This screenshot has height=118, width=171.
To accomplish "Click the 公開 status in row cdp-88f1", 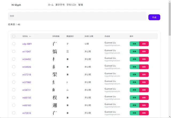I will tap(87, 44).
